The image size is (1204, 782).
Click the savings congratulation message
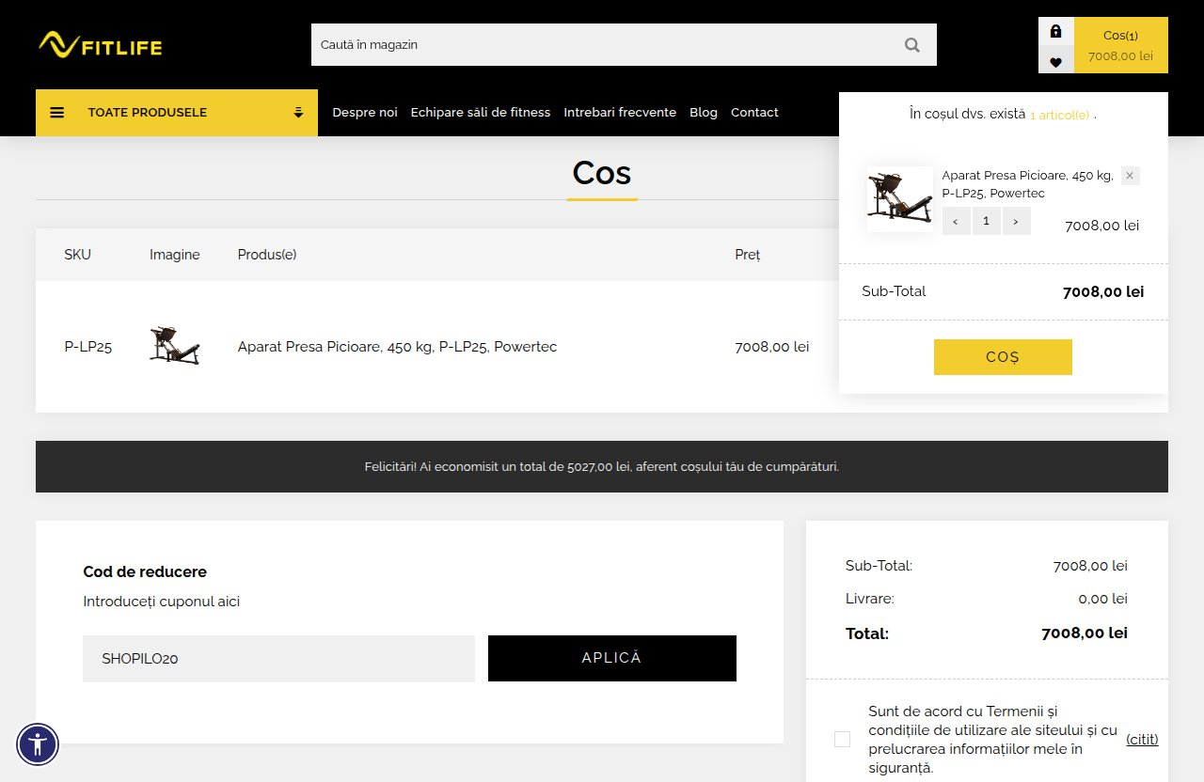click(x=602, y=466)
